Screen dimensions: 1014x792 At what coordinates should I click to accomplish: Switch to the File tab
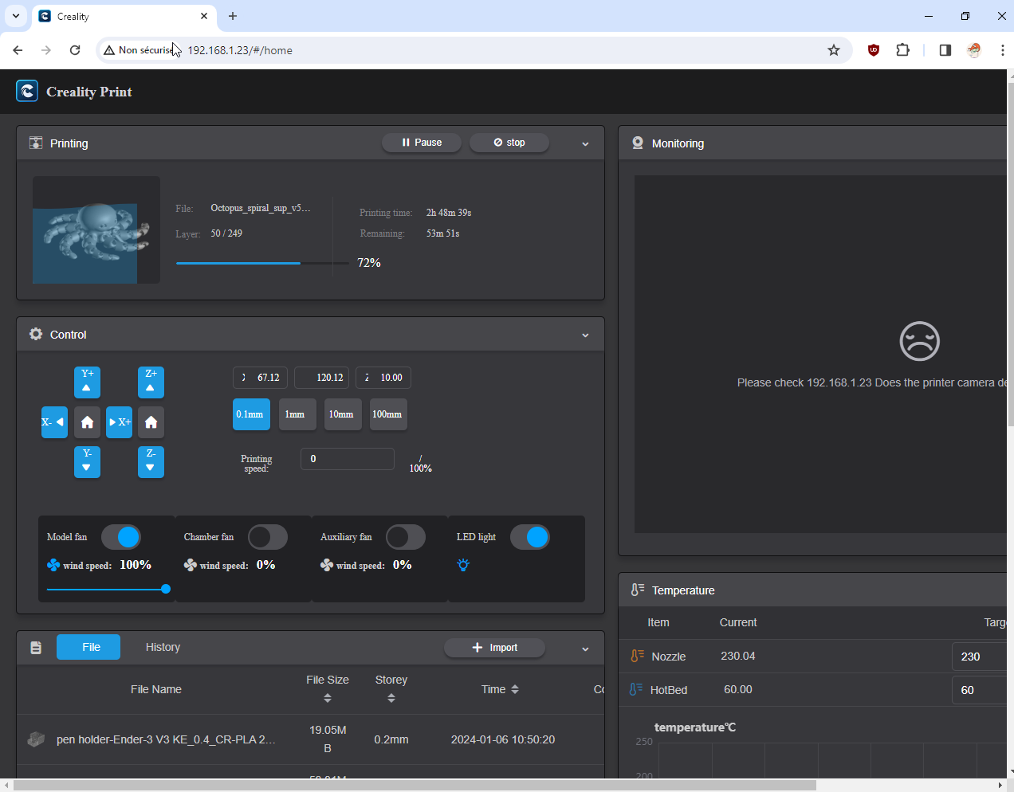pos(88,647)
